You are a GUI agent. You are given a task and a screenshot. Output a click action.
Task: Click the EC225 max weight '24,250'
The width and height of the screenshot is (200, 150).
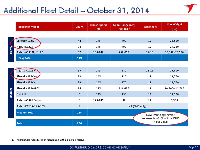point(174,47)
